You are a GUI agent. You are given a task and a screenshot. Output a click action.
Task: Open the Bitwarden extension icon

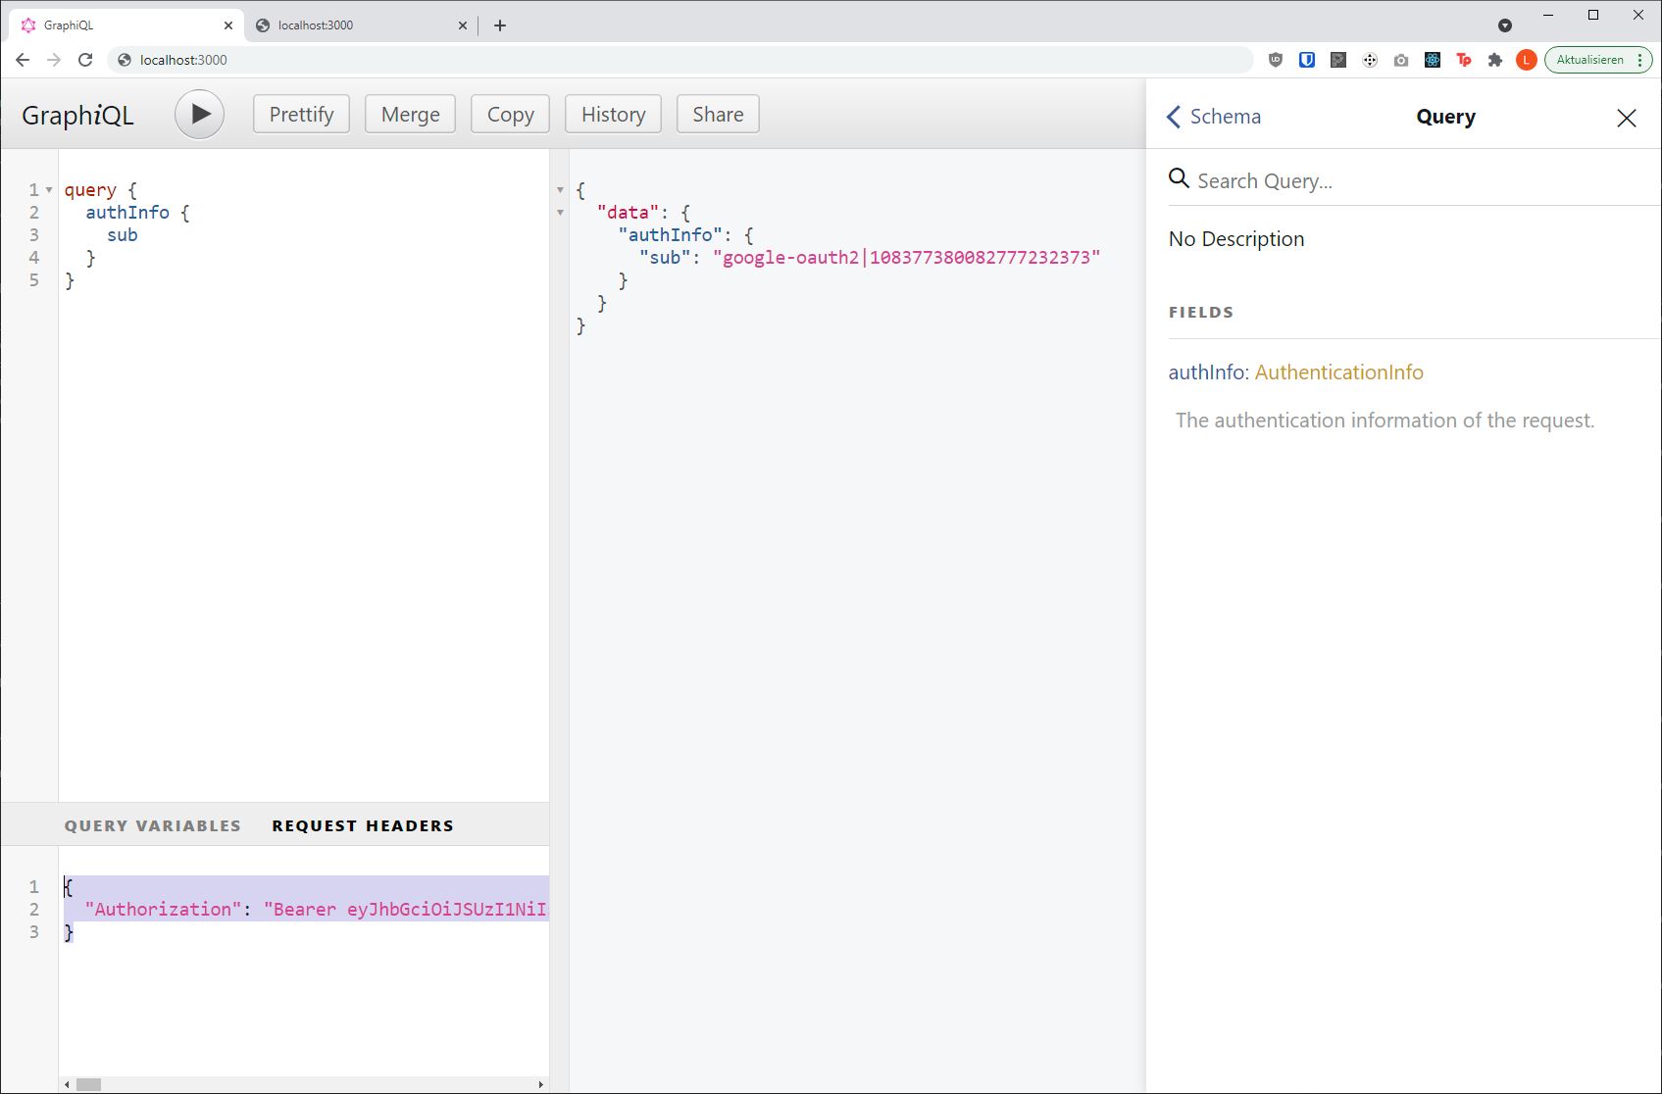[1307, 60]
